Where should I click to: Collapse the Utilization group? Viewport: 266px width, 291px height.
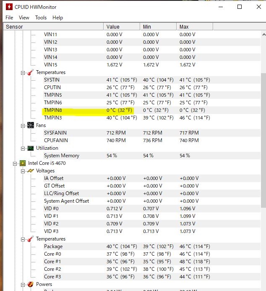click(23, 148)
